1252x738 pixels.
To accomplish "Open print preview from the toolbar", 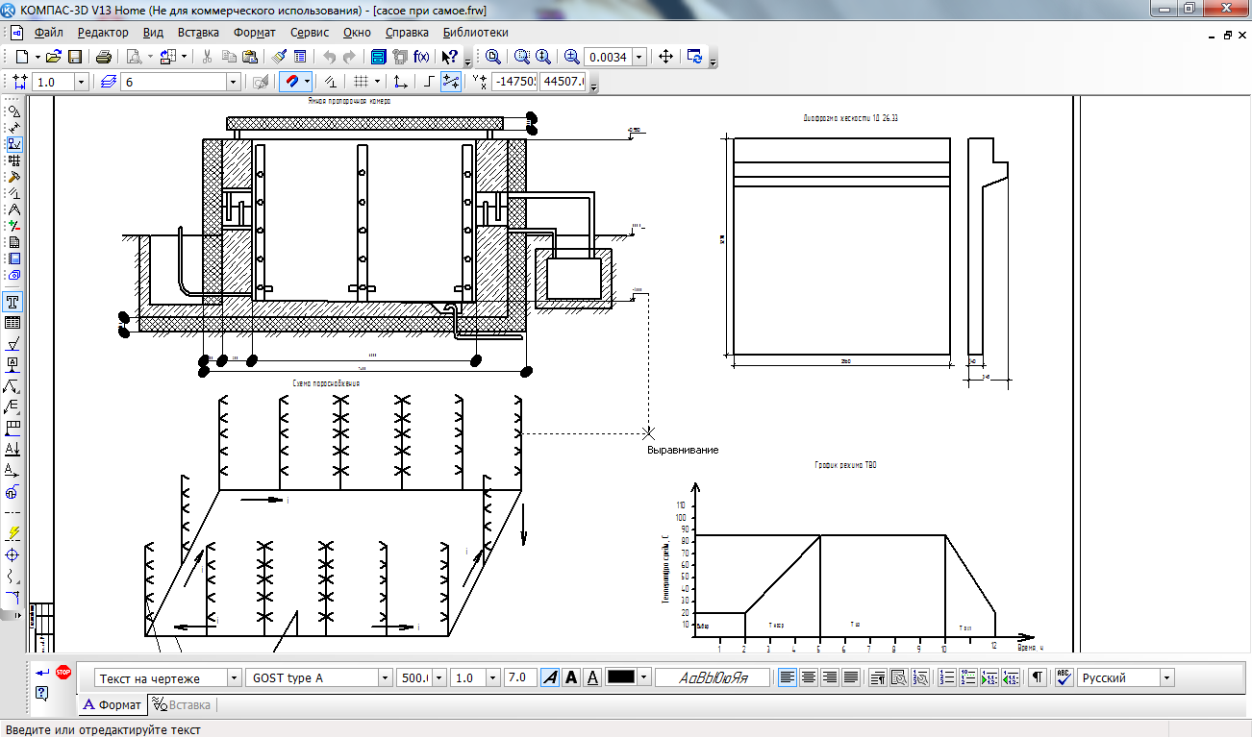I will tap(134, 57).
